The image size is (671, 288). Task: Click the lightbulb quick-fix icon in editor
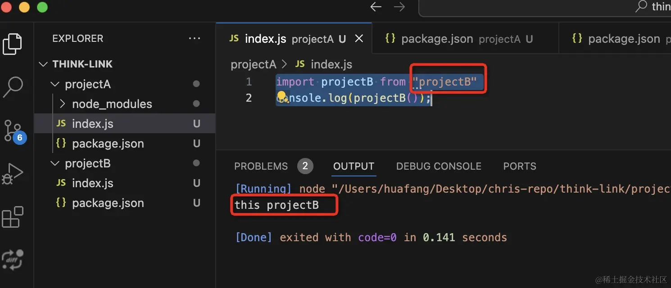282,97
